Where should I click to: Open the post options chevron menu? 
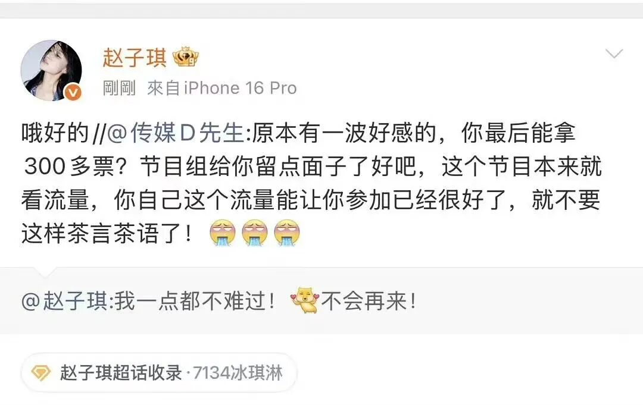click(x=614, y=54)
